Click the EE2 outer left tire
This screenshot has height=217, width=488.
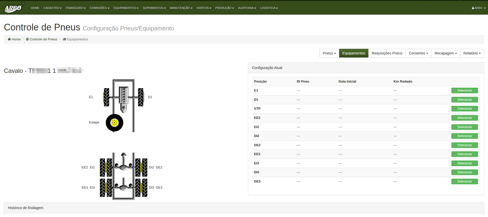click(102, 167)
